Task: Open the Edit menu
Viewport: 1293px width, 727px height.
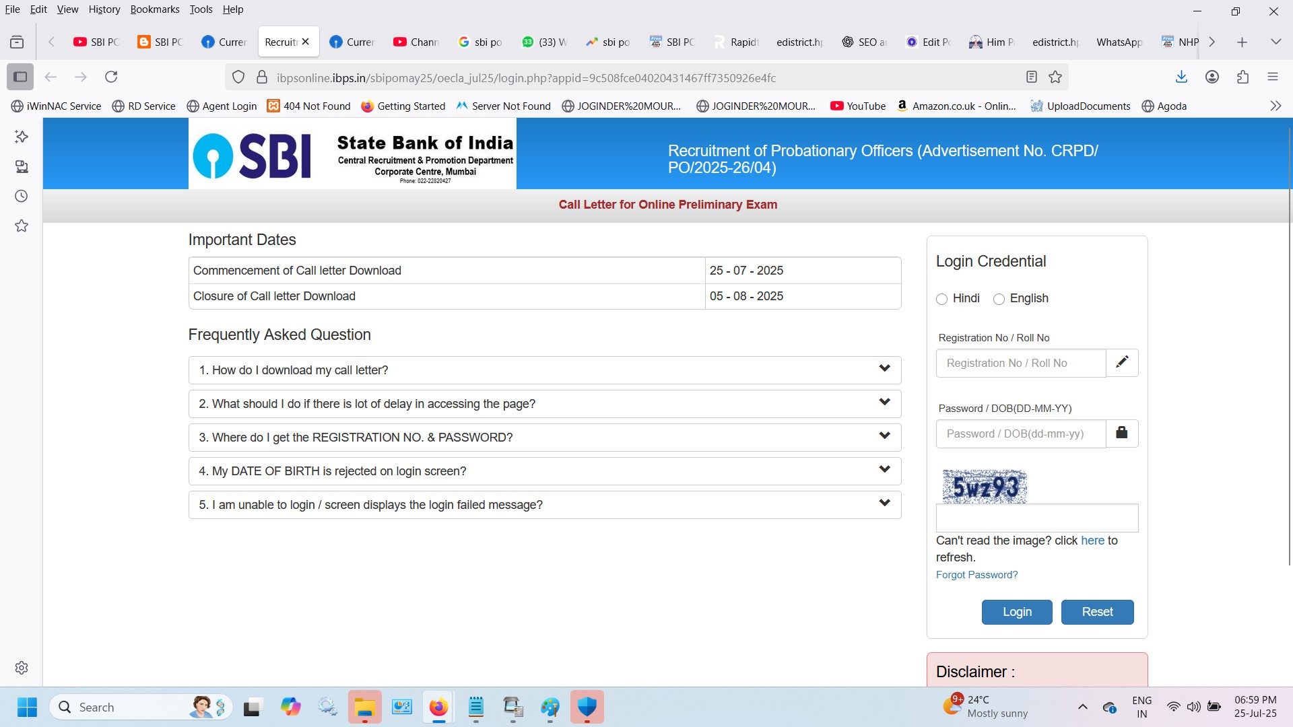Action: click(x=38, y=9)
